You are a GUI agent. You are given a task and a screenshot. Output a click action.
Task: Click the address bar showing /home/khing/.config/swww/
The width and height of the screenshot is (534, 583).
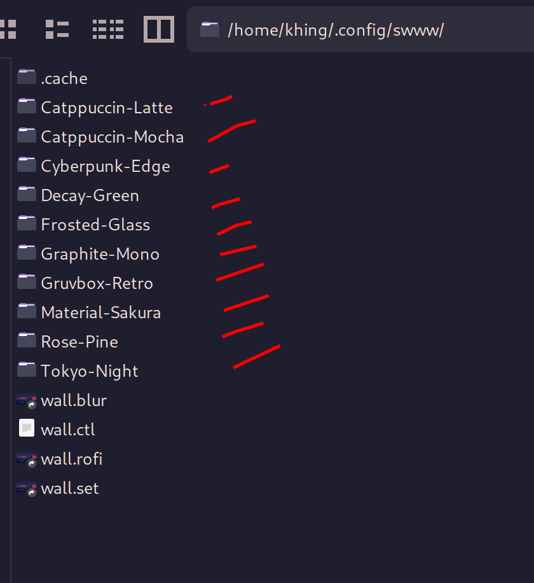337,29
